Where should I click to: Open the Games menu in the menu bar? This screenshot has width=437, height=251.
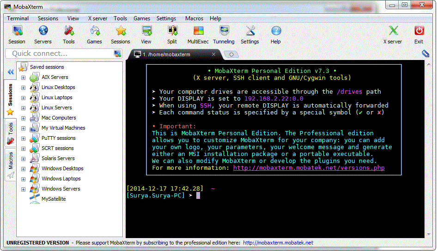point(141,18)
